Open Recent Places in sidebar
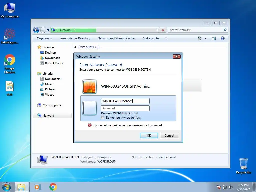The width and height of the screenshot is (256, 192). click(54, 63)
